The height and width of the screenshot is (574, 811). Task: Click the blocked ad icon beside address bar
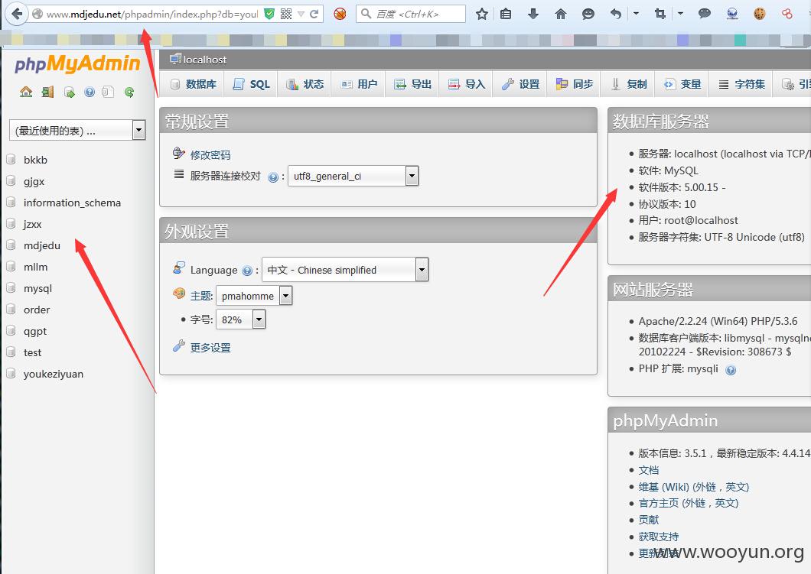point(340,14)
